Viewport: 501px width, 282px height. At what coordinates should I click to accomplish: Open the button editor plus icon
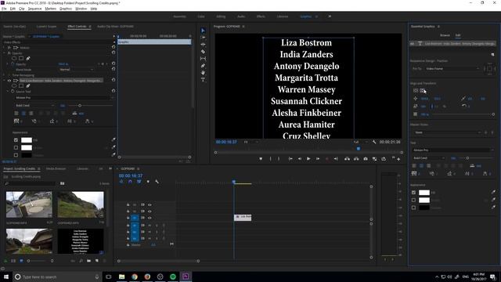click(398, 159)
